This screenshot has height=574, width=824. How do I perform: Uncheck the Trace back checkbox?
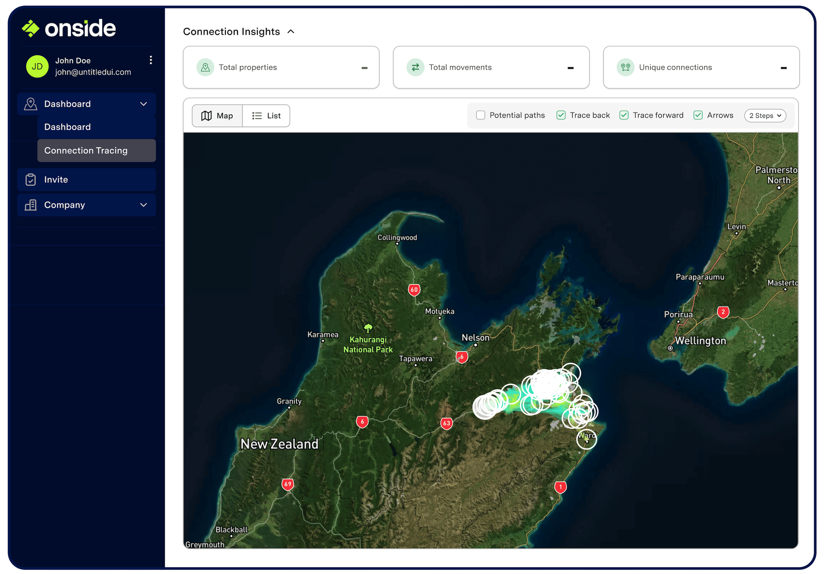[x=561, y=115]
